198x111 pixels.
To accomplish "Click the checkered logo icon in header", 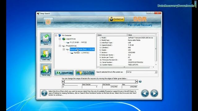I will pos(48,22).
